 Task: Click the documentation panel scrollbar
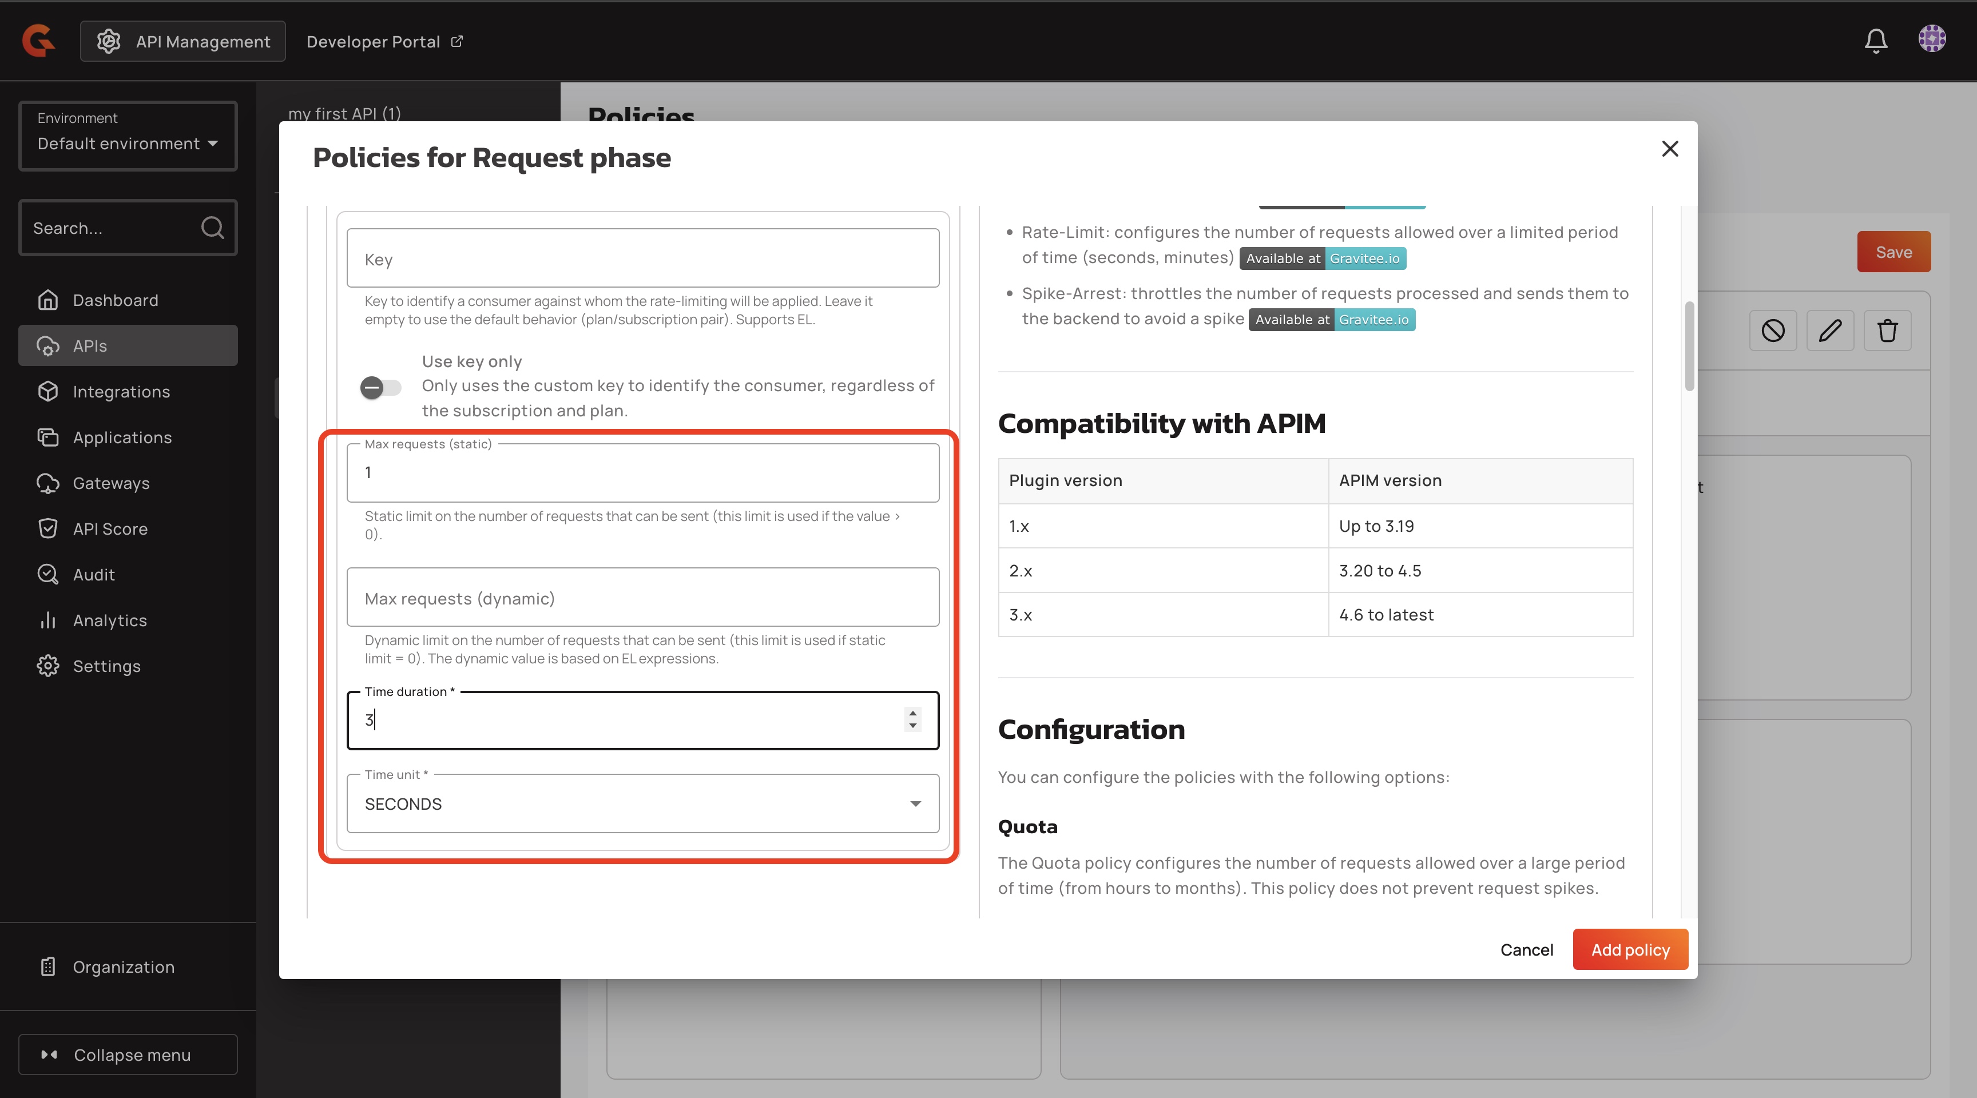(x=1689, y=345)
